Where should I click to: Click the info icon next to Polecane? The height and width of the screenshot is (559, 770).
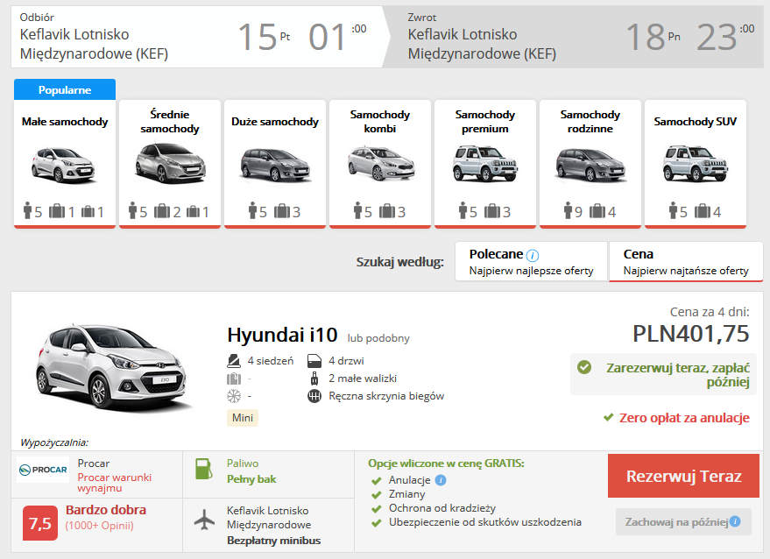[533, 256]
